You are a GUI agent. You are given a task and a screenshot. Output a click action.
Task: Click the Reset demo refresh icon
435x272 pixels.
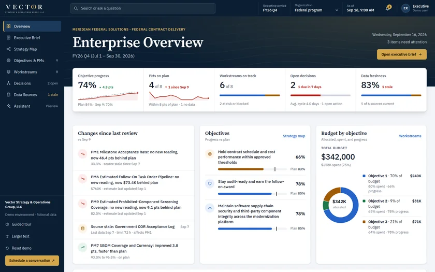tap(7, 248)
